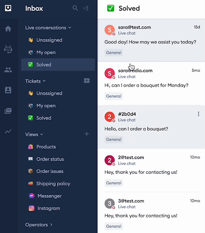The height and width of the screenshot is (233, 205).
Task: Open the email envelopes icon in rail
Action: pyautogui.click(x=8, y=111)
